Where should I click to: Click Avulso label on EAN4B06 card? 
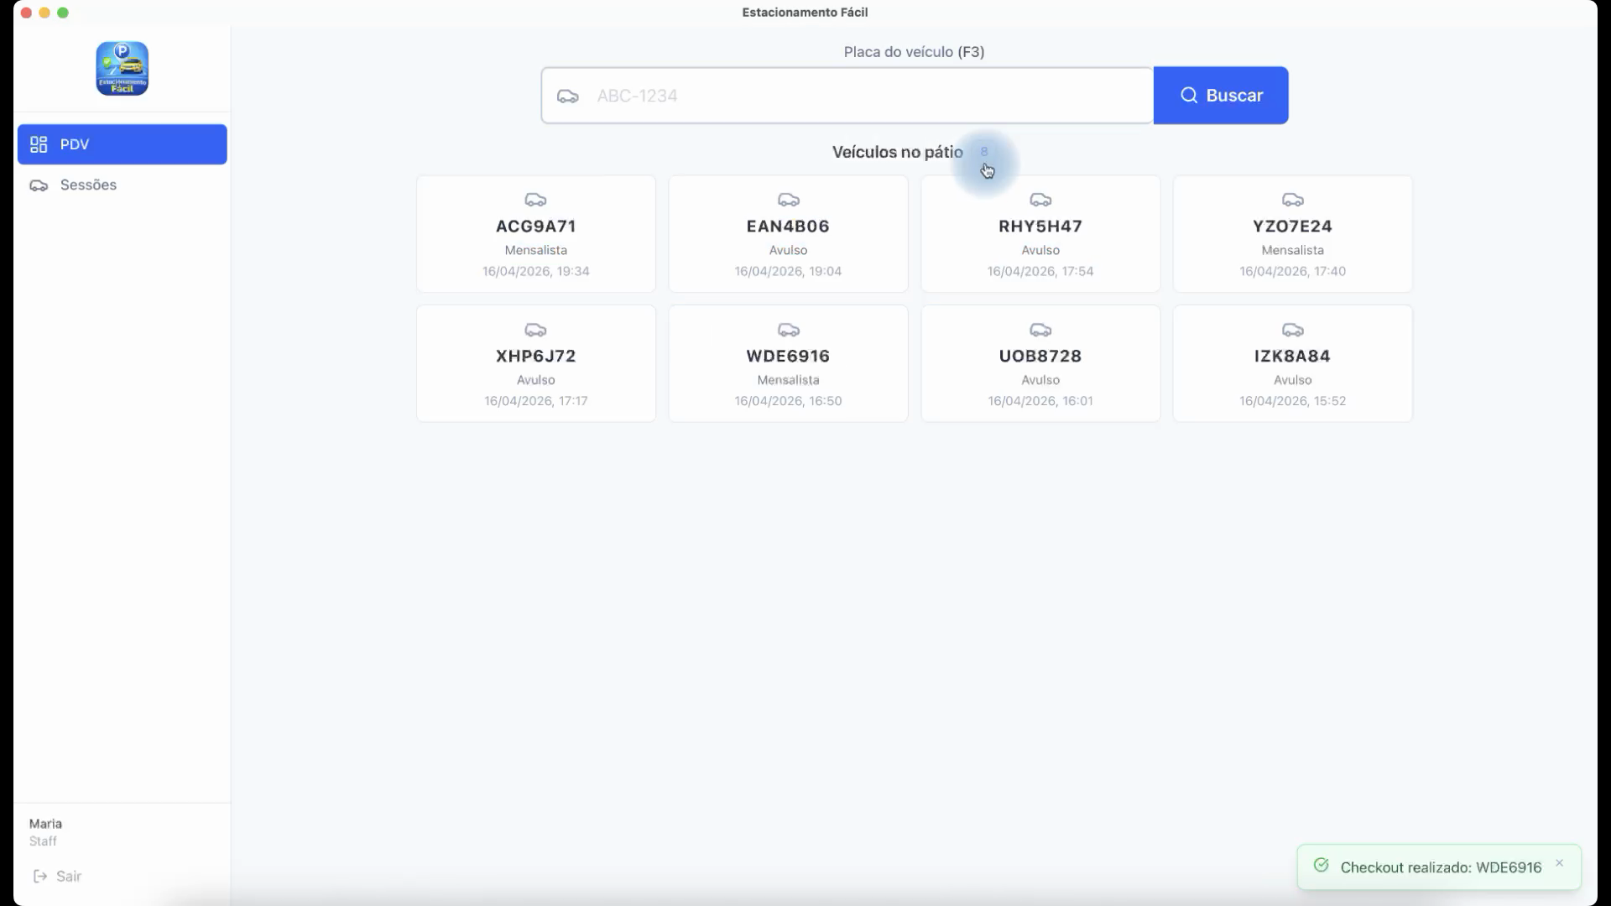[788, 250]
